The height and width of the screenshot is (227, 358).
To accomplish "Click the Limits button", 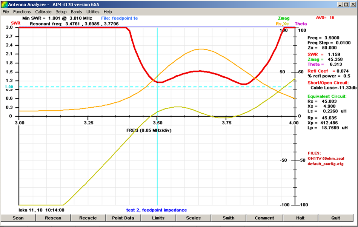I will coord(158,218).
